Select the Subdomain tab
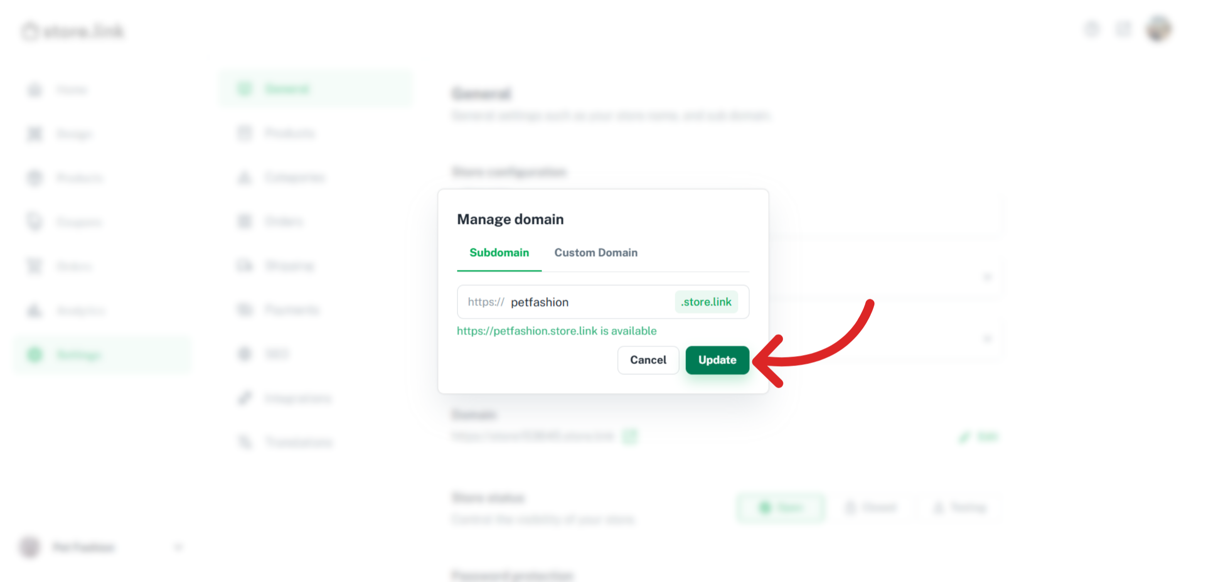The image size is (1206, 582). point(499,253)
